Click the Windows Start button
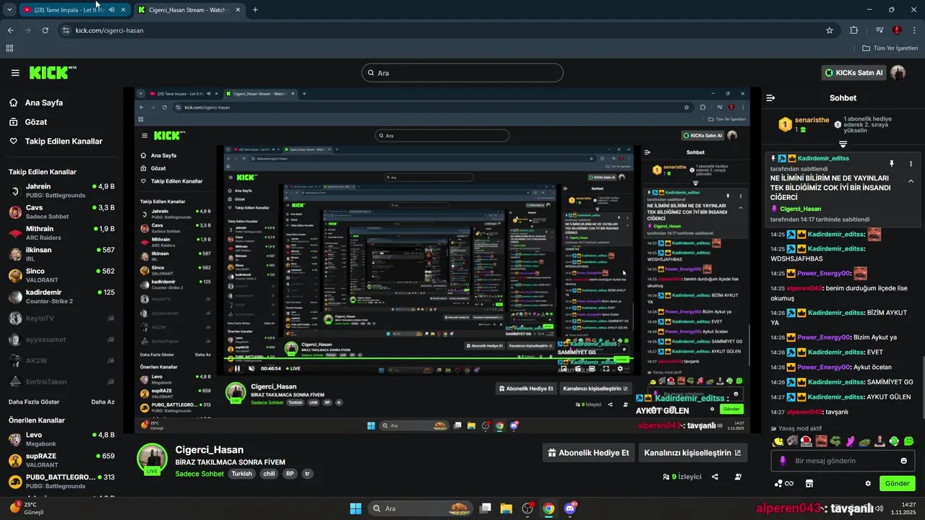925x520 pixels. [356, 508]
